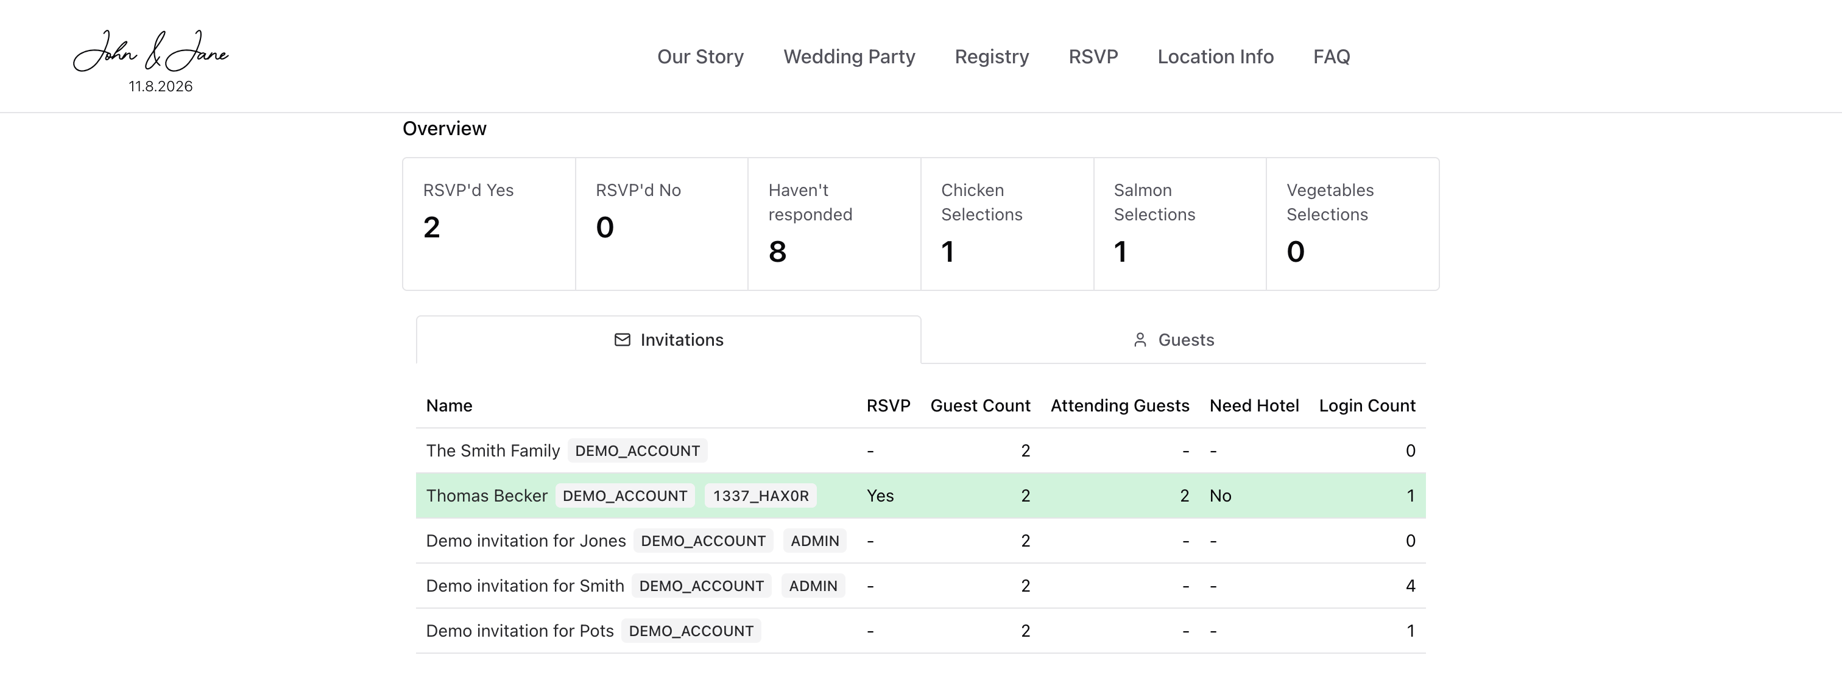Switch to the Guests tab
This screenshot has width=1842, height=700.
tap(1173, 340)
